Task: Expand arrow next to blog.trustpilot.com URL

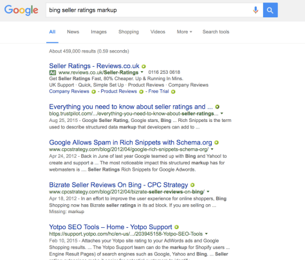Action: point(222,114)
